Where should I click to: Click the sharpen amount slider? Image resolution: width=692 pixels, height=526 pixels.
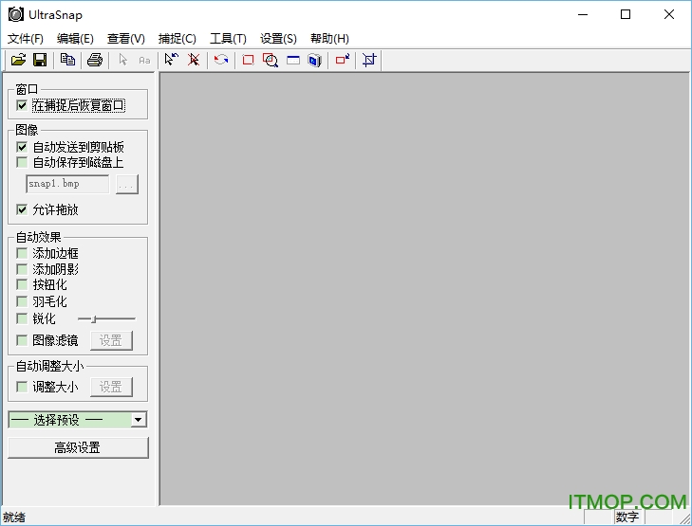(106, 318)
